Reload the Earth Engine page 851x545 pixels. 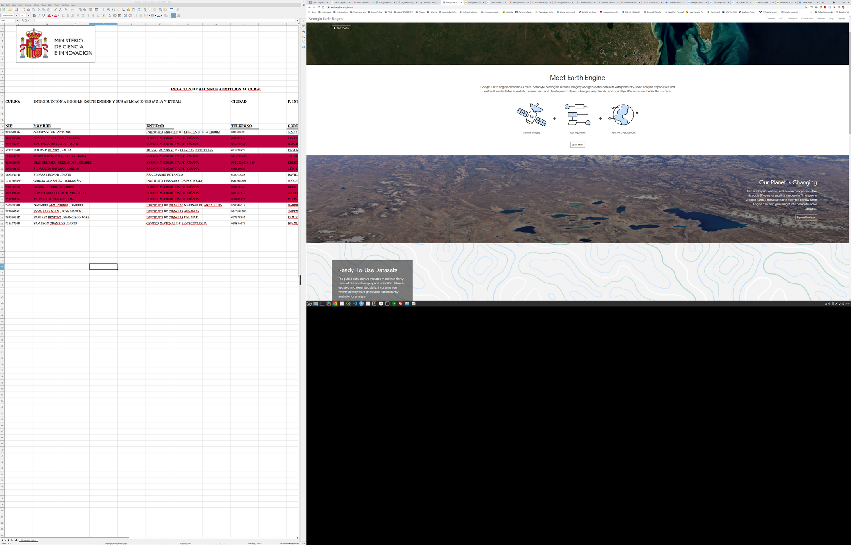318,7
